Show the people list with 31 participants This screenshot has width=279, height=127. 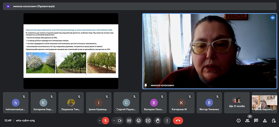(x=247, y=120)
